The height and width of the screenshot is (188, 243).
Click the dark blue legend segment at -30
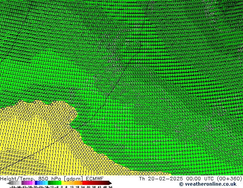tap(36, 183)
